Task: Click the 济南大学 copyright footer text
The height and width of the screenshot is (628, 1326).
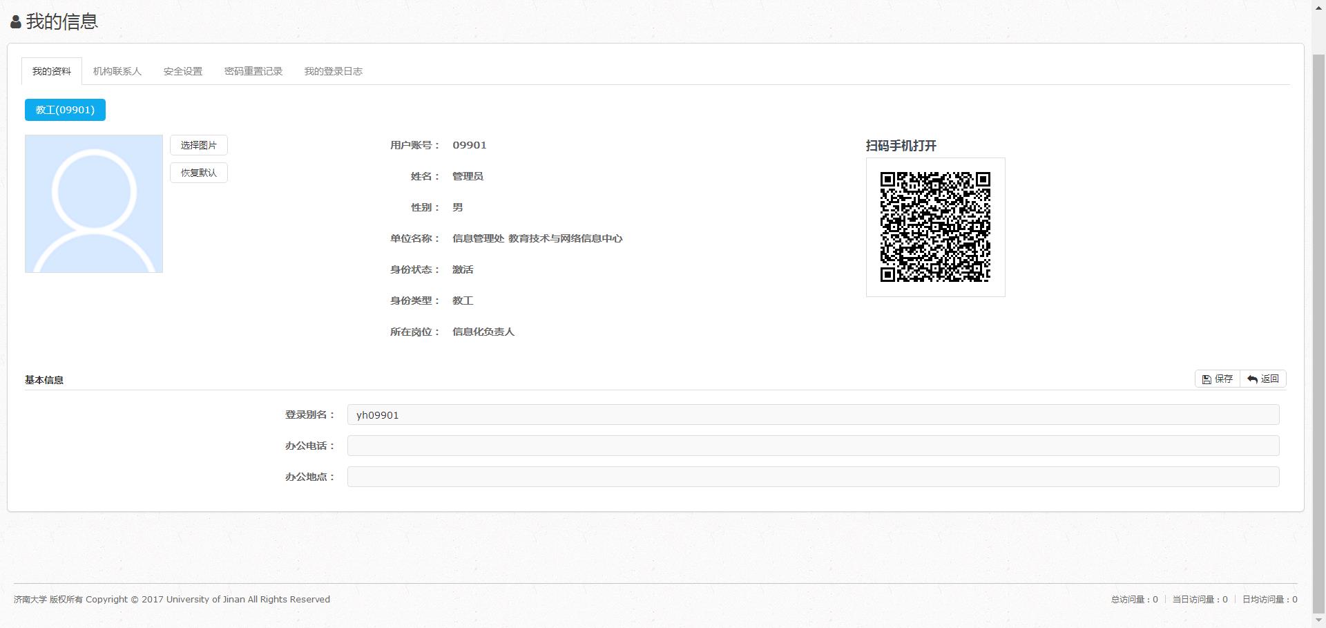Action: click(172, 600)
